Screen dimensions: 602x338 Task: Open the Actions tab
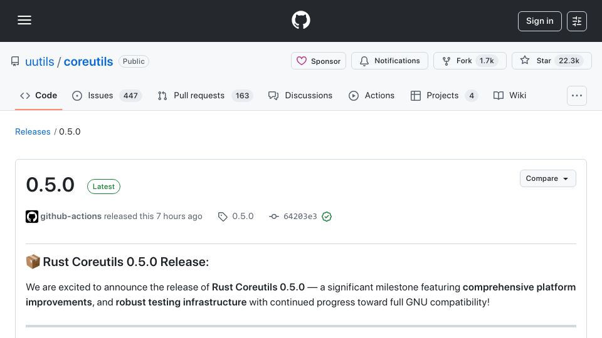(x=371, y=95)
